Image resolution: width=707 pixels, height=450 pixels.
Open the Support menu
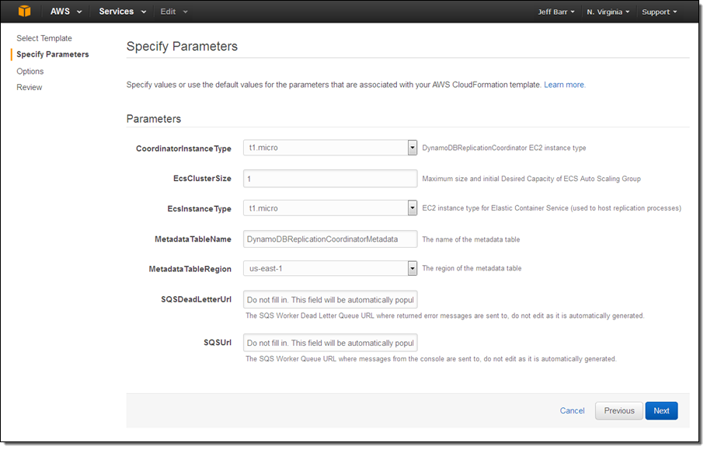[x=659, y=12]
